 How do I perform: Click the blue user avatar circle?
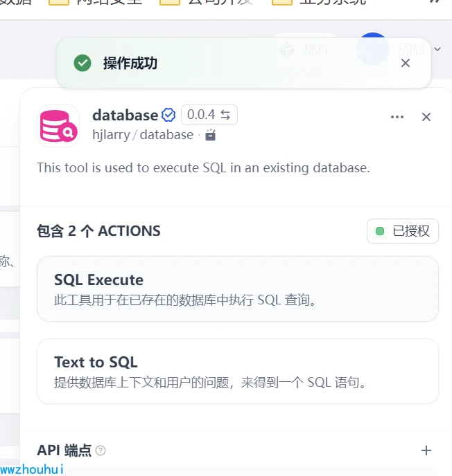(373, 48)
